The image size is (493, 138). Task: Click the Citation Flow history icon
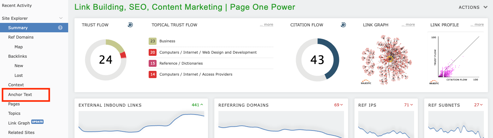[x=343, y=25]
